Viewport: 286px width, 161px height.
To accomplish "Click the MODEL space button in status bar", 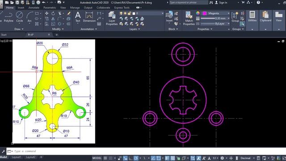I will (97, 158).
